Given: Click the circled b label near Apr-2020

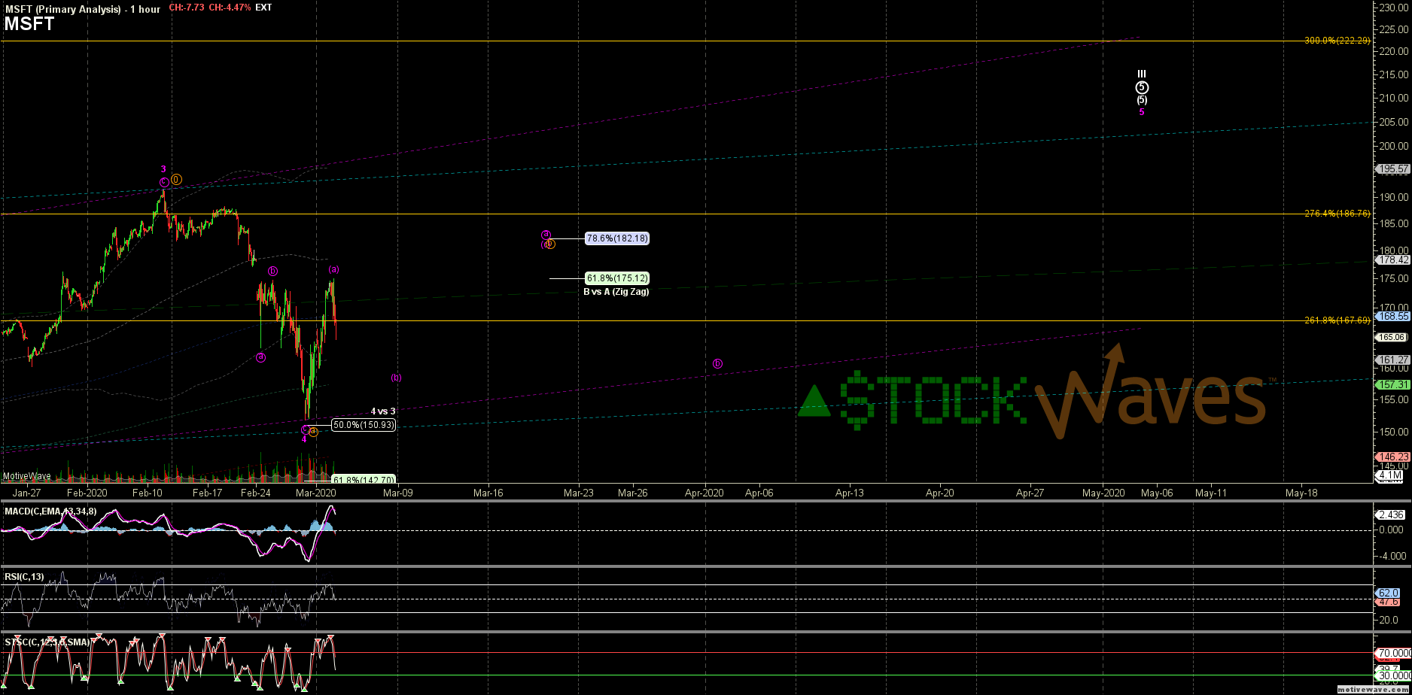Looking at the screenshot, I should click(717, 363).
